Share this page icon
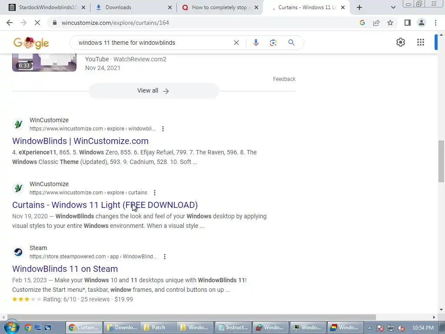This screenshot has width=445, height=334. click(376, 23)
